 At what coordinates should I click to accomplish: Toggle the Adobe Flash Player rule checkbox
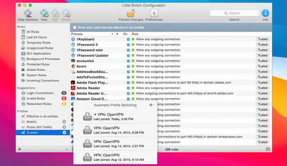pos(128,83)
